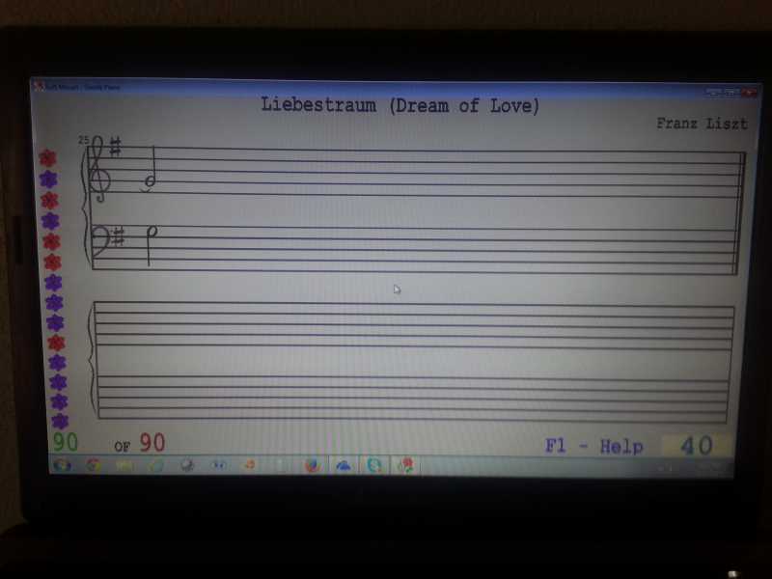Click the red app icon in title bar
Screen dimensions: 772x579
coord(39,86)
